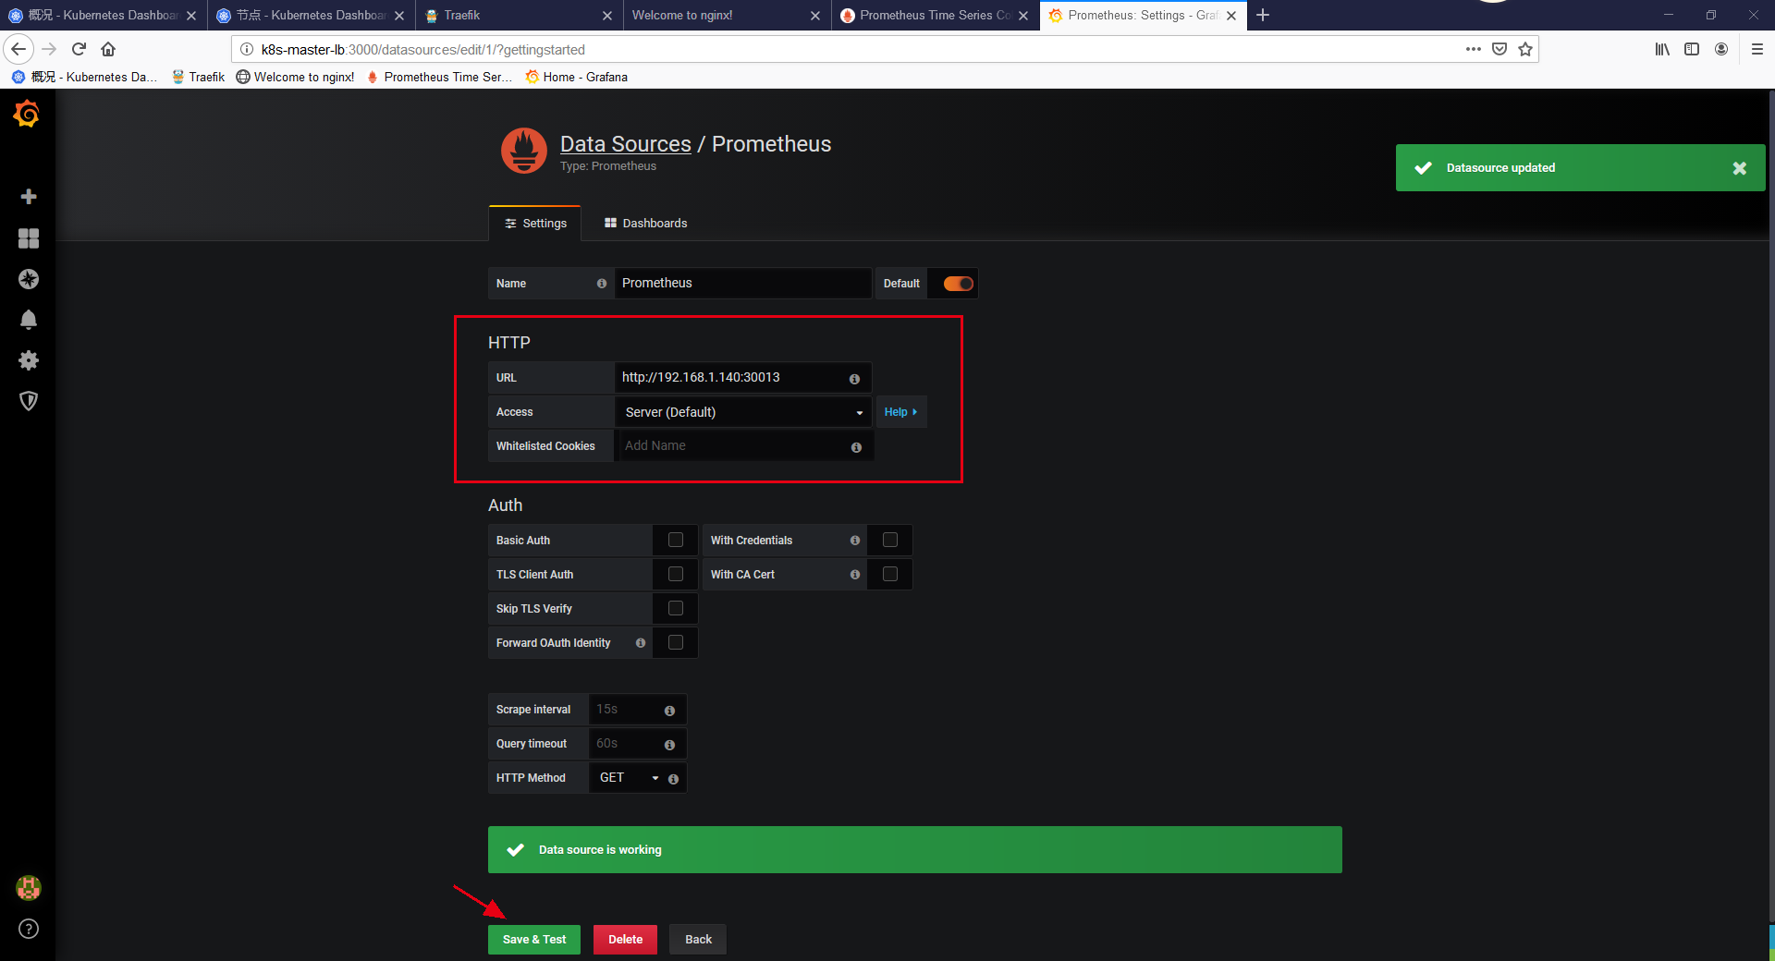The height and width of the screenshot is (961, 1775).
Task: Focus the Query timeout field
Action: click(638, 744)
